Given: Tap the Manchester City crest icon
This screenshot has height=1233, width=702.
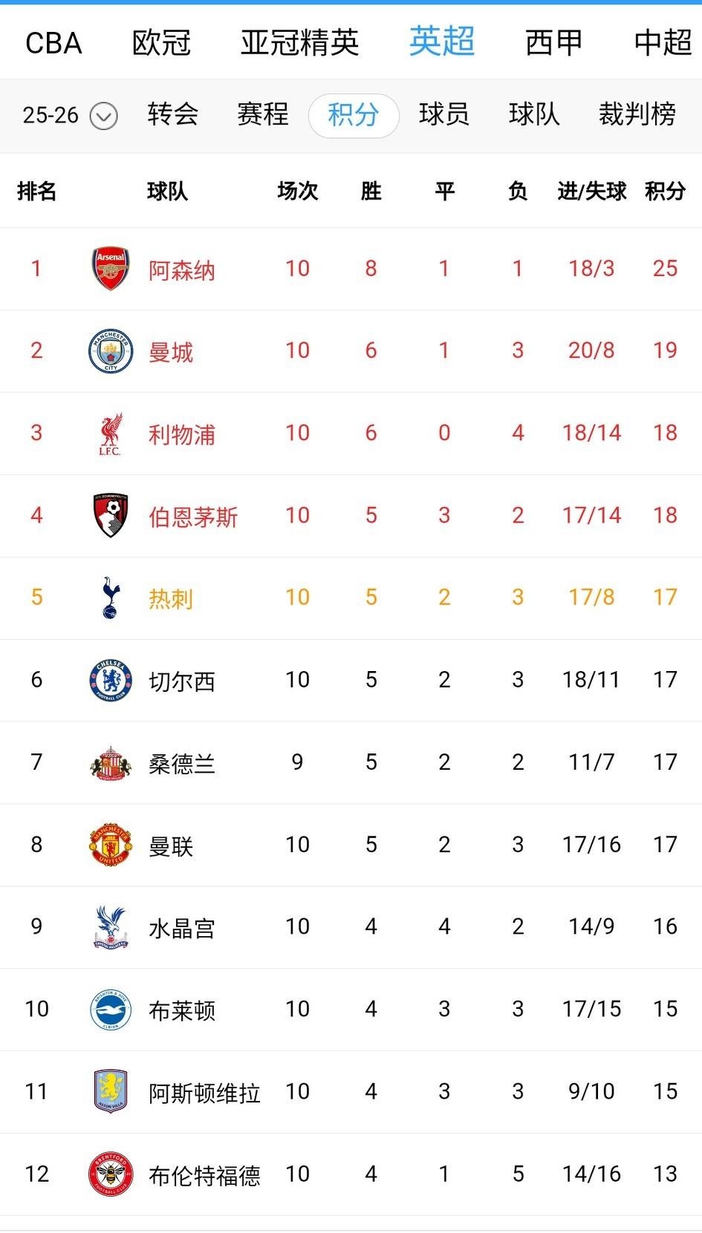Looking at the screenshot, I should pos(110,351).
